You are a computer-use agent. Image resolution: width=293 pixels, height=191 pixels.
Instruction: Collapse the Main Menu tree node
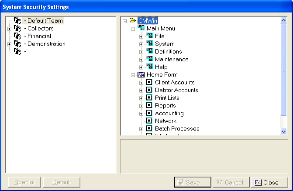(x=133, y=29)
